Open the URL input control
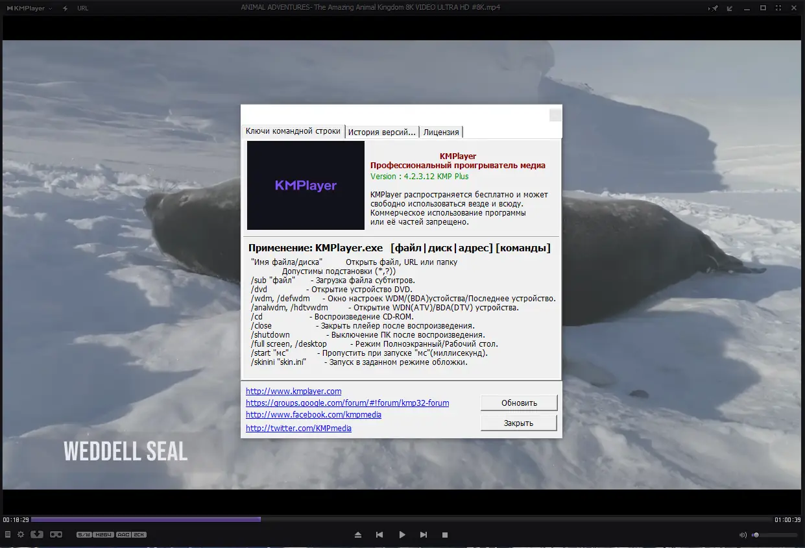 [83, 8]
